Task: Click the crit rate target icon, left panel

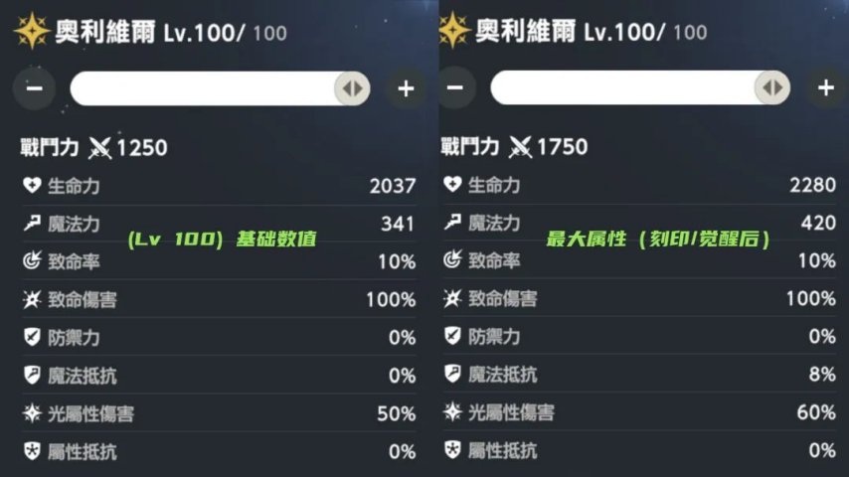Action: pyautogui.click(x=32, y=261)
